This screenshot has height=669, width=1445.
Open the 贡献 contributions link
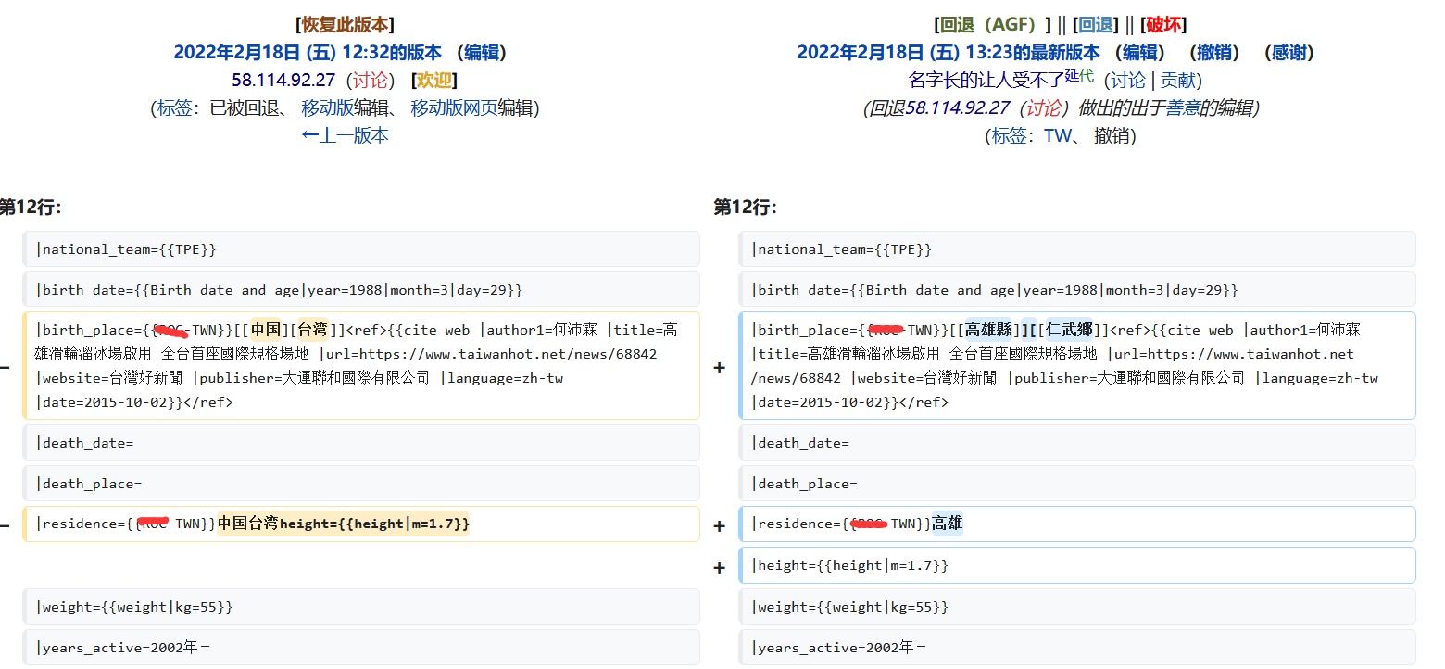coord(1180,81)
